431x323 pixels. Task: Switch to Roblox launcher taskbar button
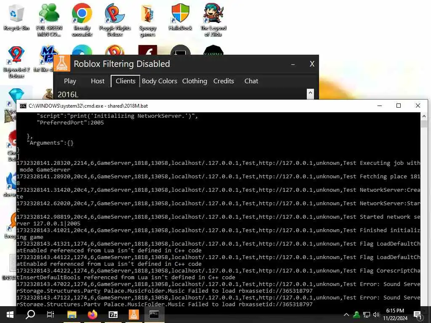click(x=134, y=315)
